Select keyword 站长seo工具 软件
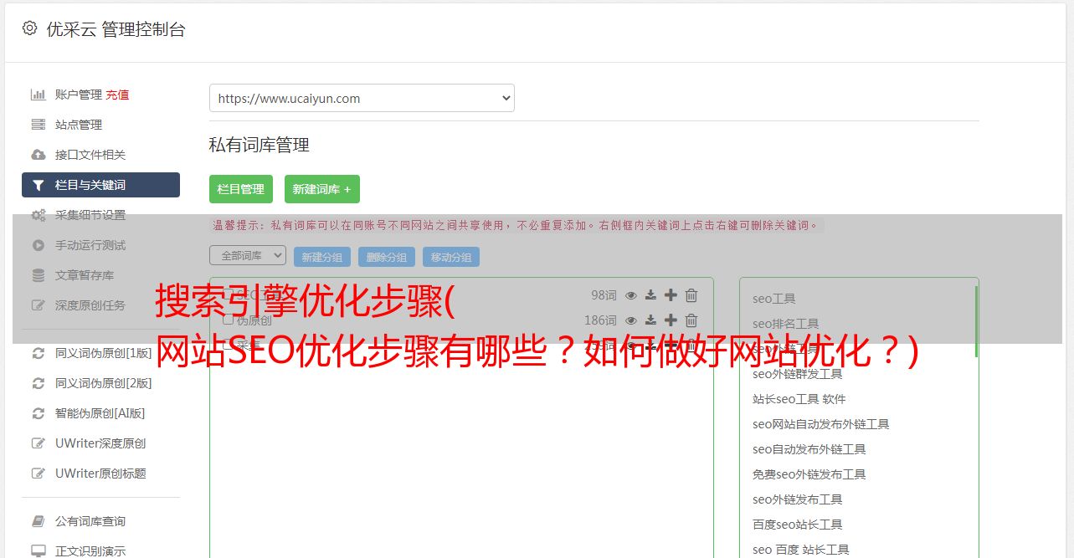Viewport: 1074px width, 558px height. [x=799, y=399]
